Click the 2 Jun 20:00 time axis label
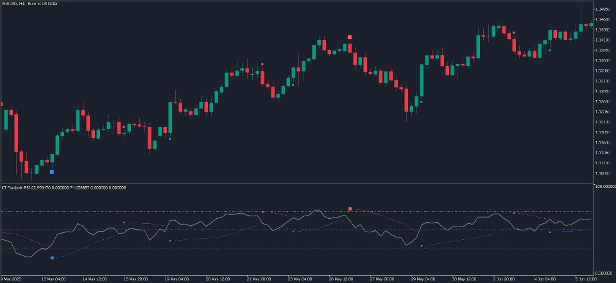This screenshot has width=616, height=283. tap(504, 279)
